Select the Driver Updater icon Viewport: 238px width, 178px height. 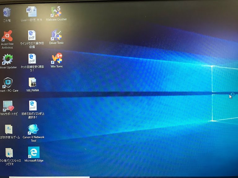[x=7, y=59]
